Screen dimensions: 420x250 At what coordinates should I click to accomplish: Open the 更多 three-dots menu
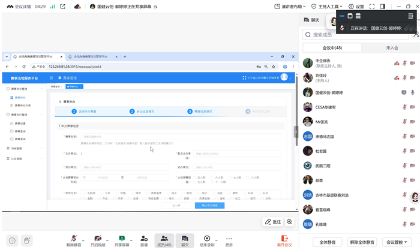click(229, 238)
